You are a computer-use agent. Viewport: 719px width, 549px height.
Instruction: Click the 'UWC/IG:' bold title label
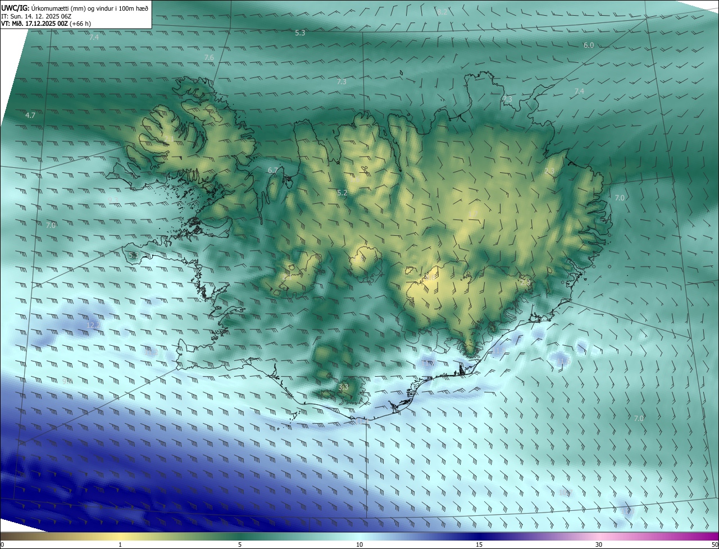[x=15, y=8]
